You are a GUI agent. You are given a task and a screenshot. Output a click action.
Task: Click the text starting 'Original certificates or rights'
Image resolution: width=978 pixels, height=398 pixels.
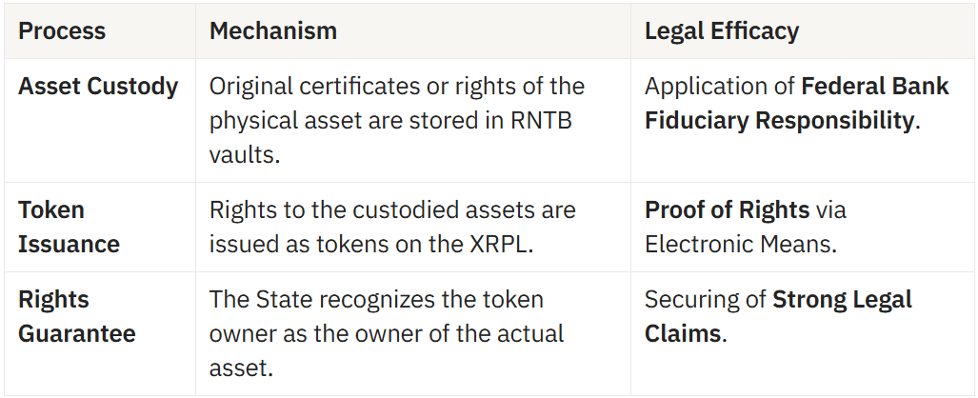pyautogui.click(x=396, y=87)
